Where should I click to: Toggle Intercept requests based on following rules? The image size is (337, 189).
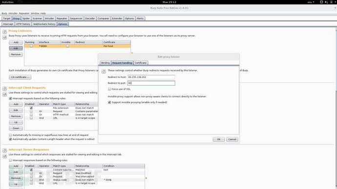(10, 98)
